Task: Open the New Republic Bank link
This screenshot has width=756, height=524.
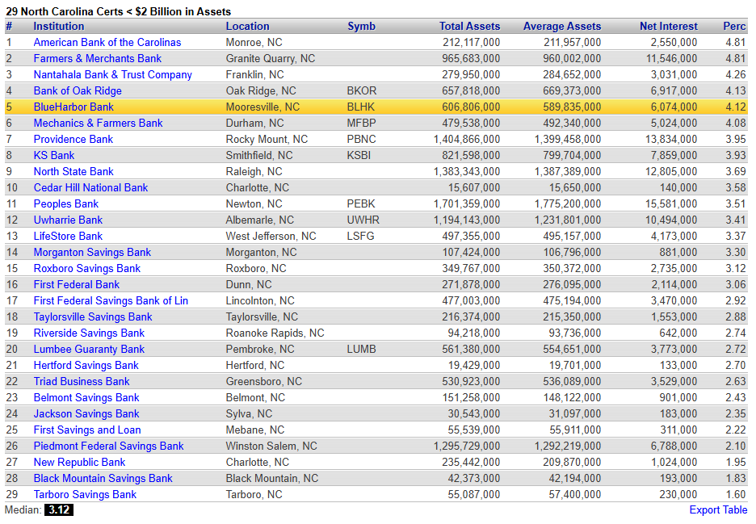Action: [79, 463]
